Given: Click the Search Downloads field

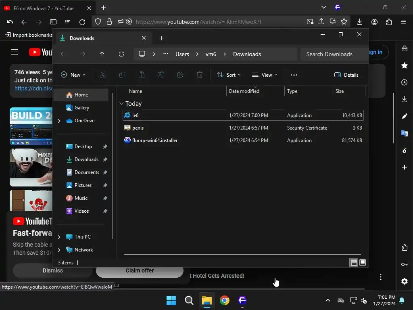Looking at the screenshot, I should [x=334, y=54].
